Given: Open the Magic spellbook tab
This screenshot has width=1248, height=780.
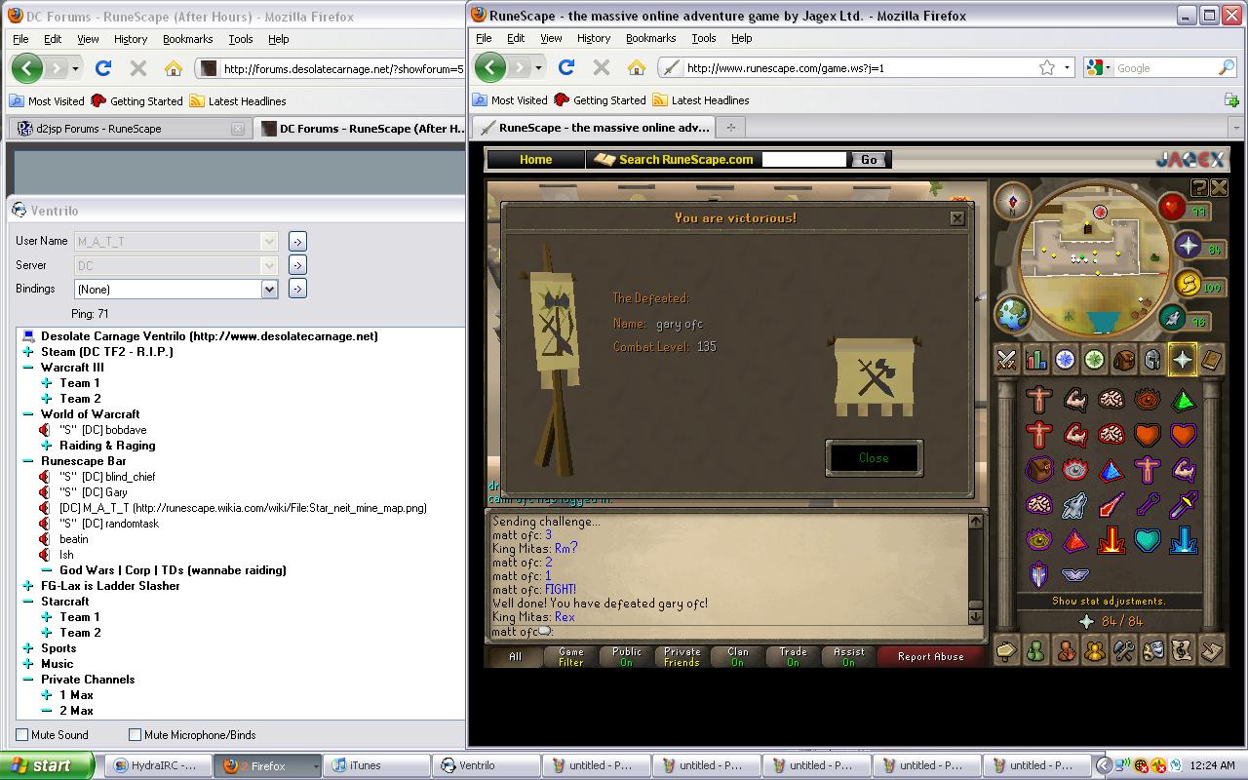Looking at the screenshot, I should pyautogui.click(x=1211, y=360).
